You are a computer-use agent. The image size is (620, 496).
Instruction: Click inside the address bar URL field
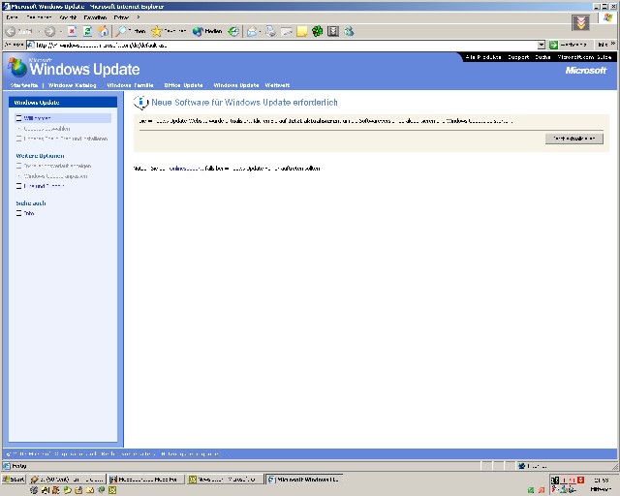pyautogui.click(x=282, y=46)
